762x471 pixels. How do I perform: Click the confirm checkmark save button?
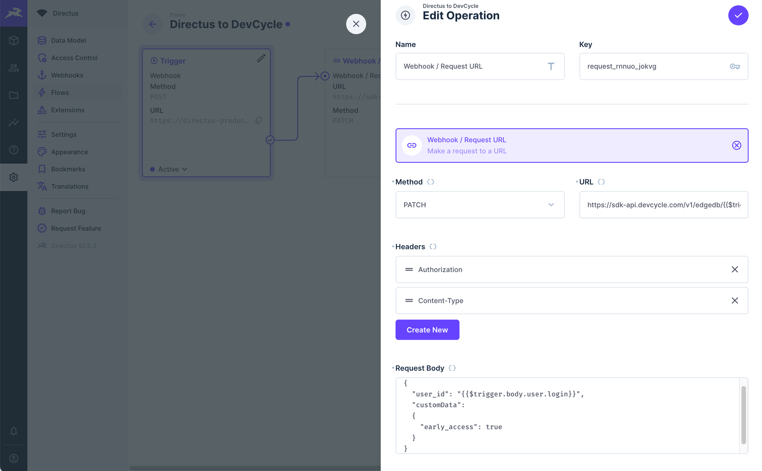[738, 15]
